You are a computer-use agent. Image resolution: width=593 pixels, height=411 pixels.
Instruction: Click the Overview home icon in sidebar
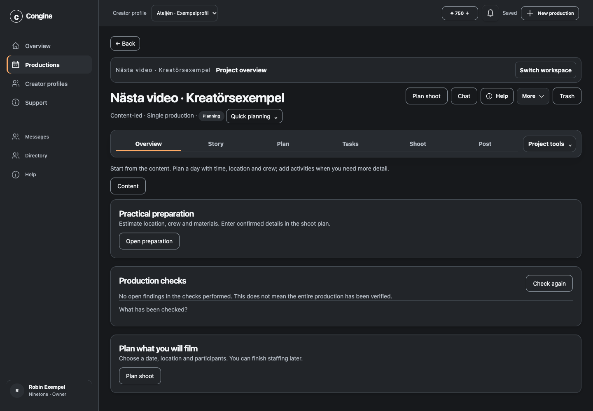tap(16, 46)
